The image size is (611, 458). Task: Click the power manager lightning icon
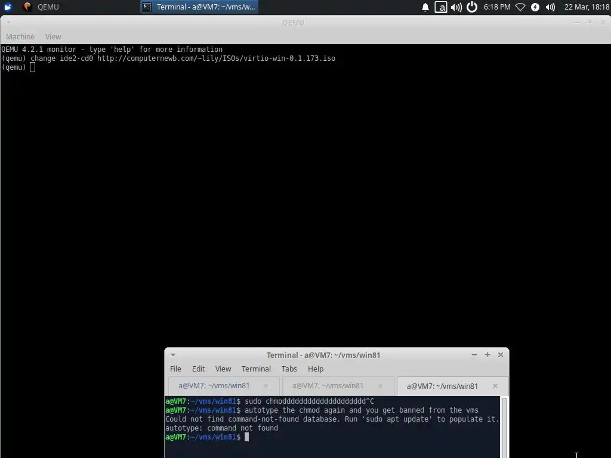(535, 7)
